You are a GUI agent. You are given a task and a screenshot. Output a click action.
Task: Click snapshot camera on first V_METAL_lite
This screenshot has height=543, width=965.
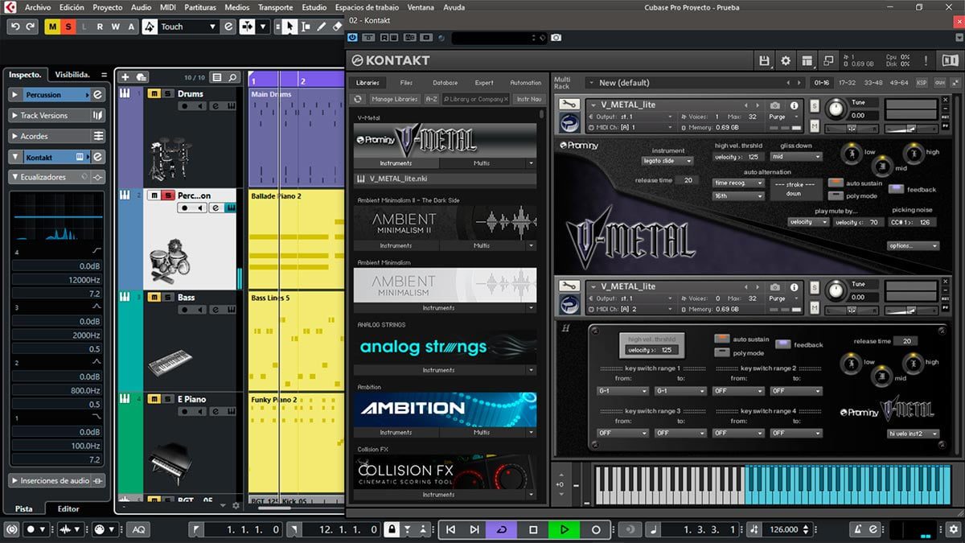(x=774, y=105)
